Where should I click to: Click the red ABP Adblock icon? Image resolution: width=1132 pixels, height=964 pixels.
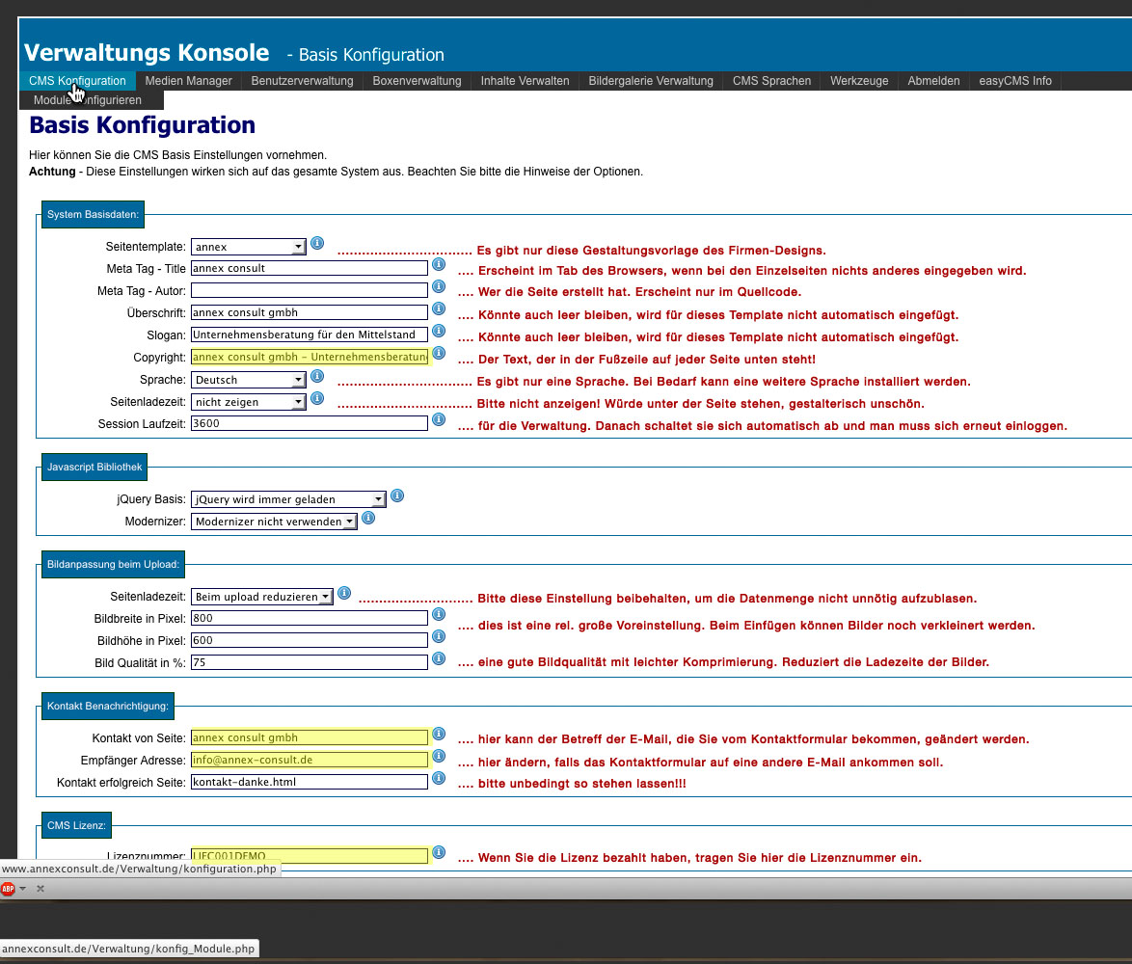coord(9,888)
